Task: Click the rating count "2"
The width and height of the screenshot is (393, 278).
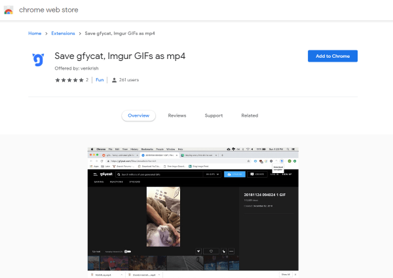Action: coord(87,80)
